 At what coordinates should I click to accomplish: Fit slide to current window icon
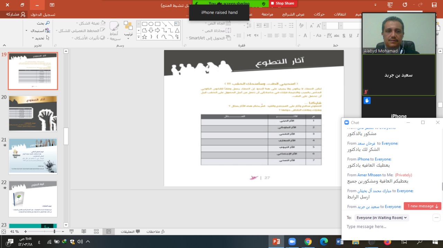4,231
